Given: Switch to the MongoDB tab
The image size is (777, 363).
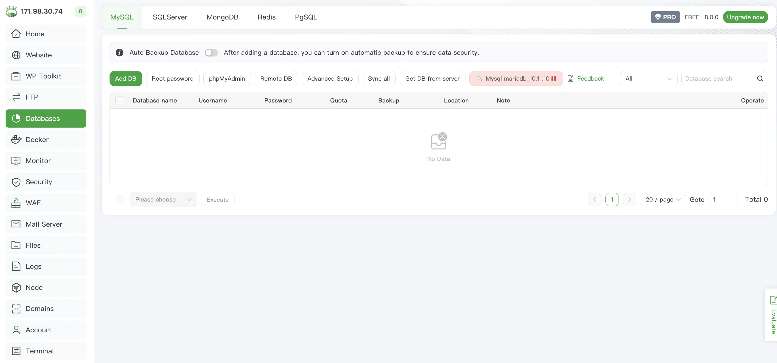Looking at the screenshot, I should [x=222, y=17].
